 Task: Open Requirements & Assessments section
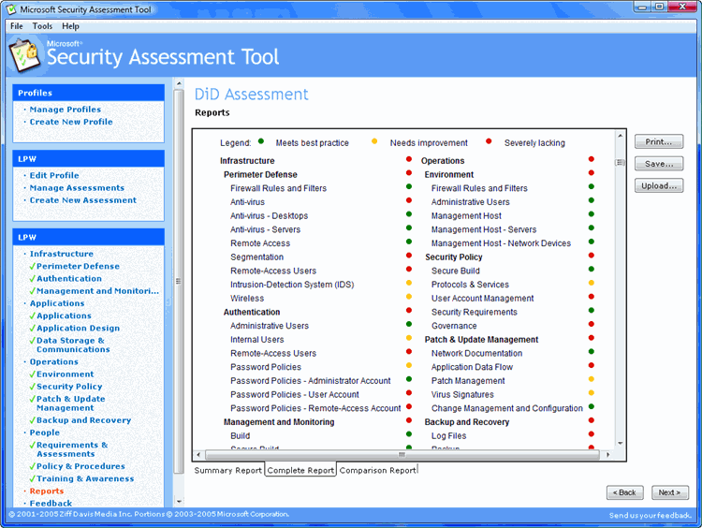(72, 449)
